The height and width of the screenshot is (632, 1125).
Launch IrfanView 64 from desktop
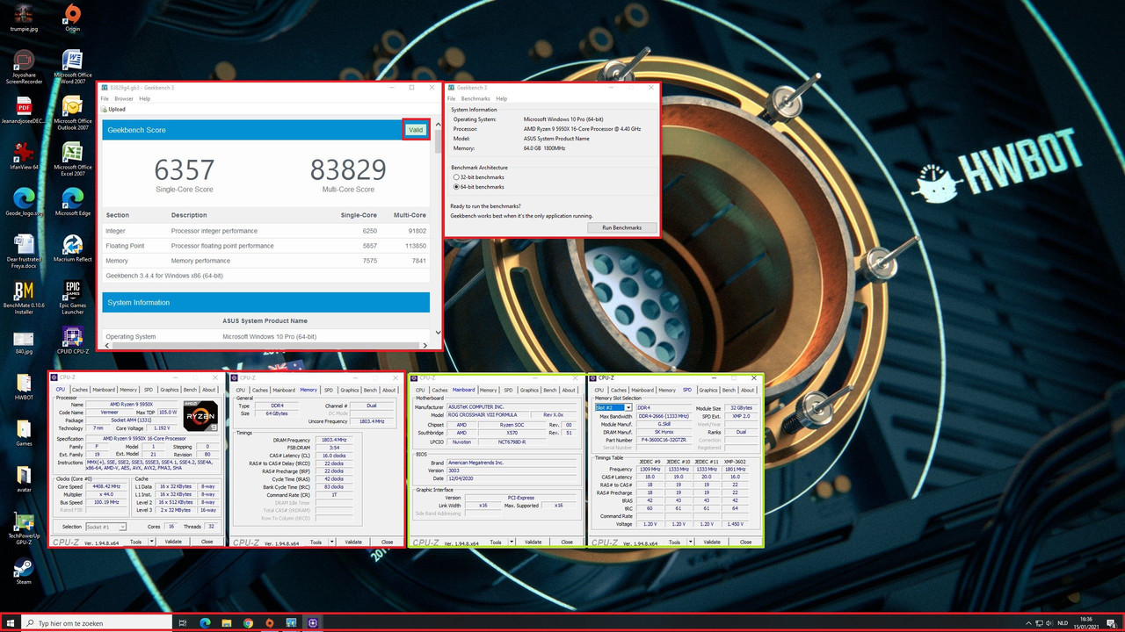tap(24, 156)
